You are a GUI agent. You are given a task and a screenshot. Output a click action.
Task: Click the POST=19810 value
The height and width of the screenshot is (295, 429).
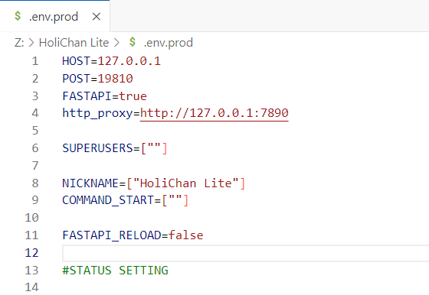115,79
